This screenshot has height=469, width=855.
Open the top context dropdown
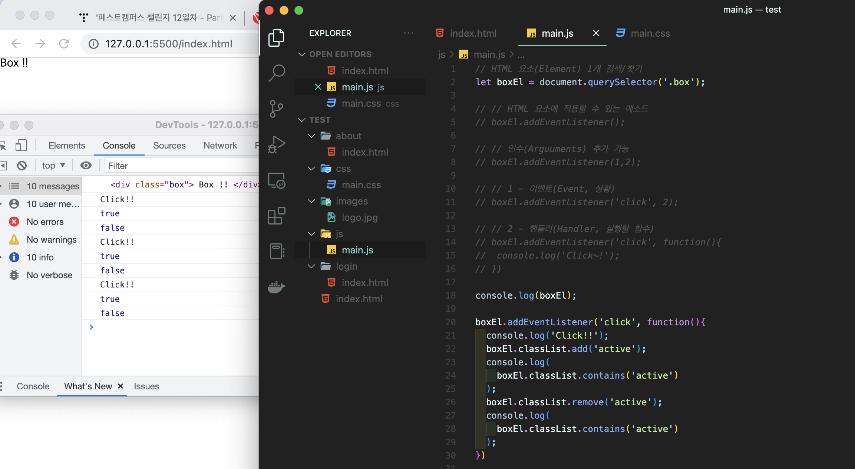[x=53, y=166]
